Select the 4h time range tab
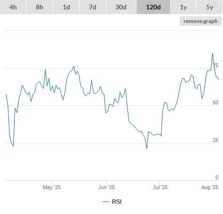Image resolution: width=223 pixels, height=214 pixels. (13, 7)
